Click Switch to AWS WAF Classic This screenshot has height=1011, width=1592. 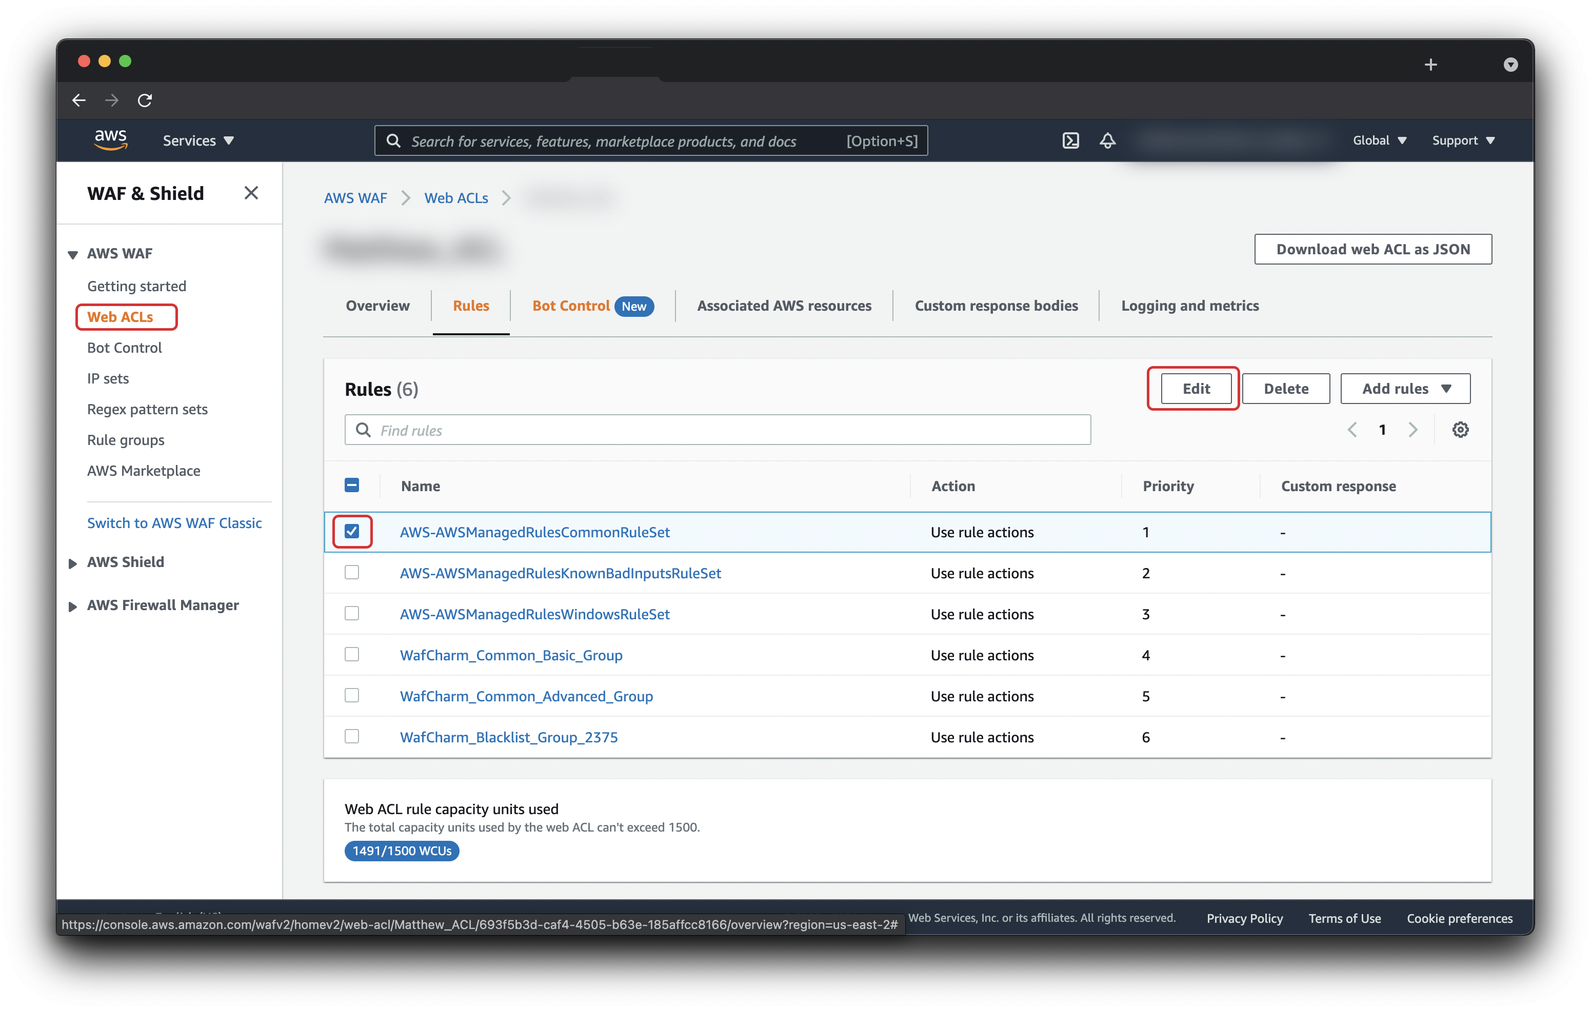[174, 523]
